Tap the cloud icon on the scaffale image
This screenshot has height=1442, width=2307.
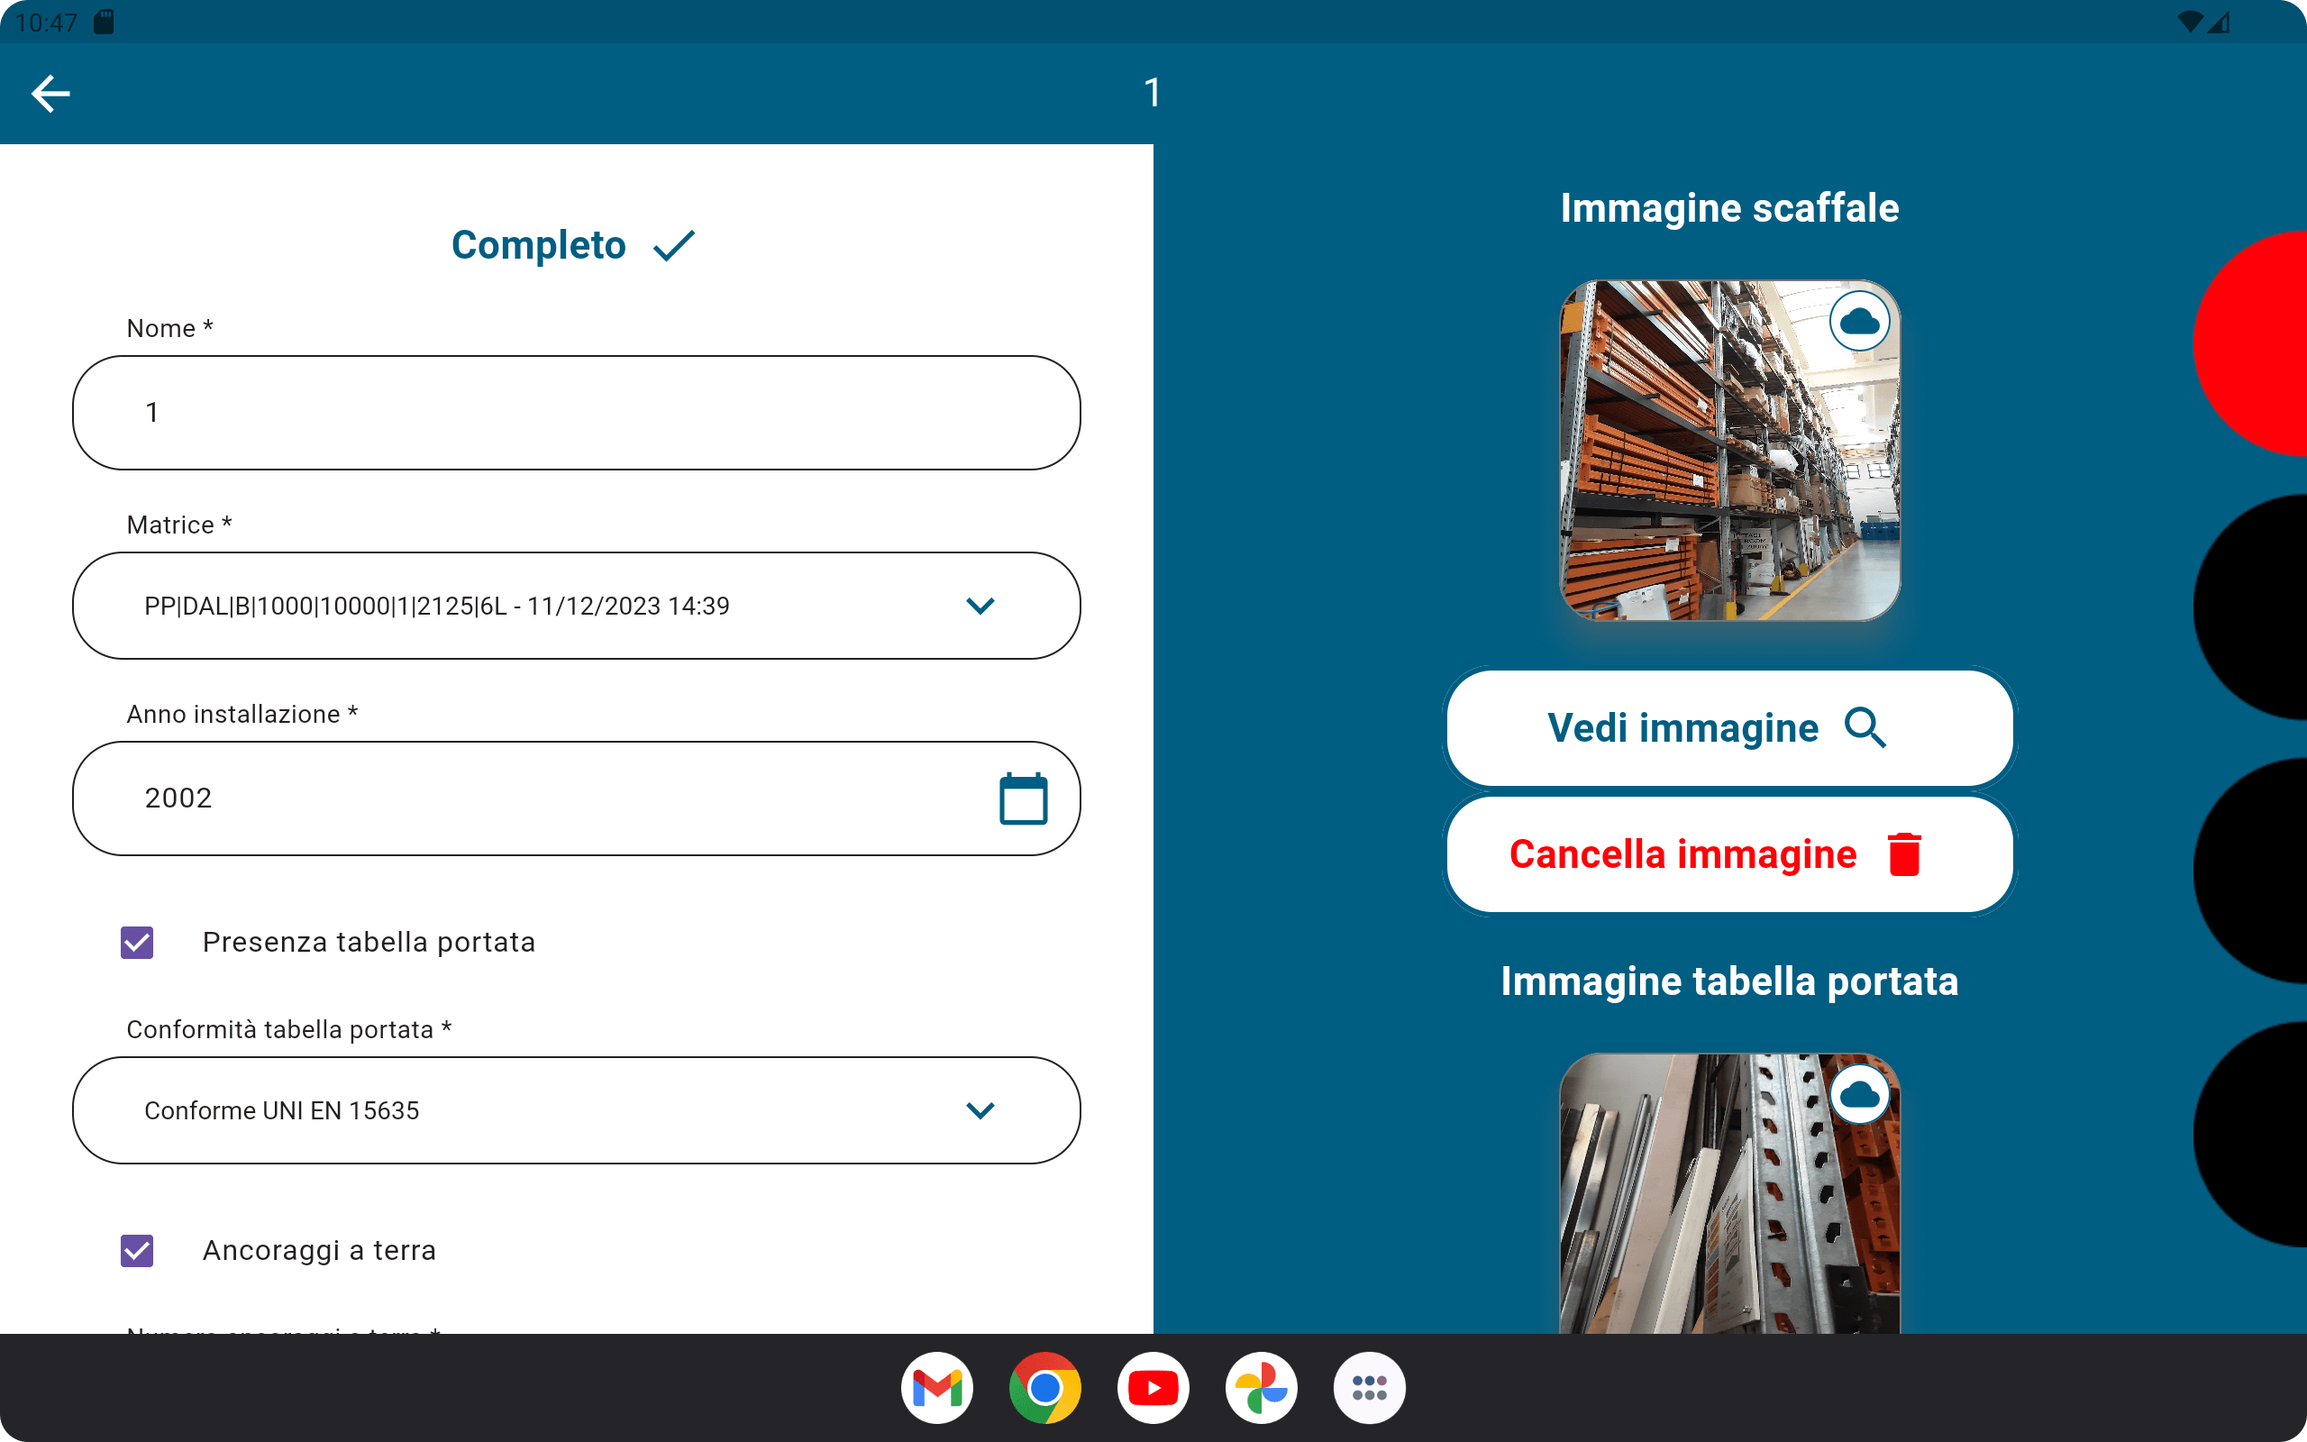pyautogui.click(x=1859, y=322)
